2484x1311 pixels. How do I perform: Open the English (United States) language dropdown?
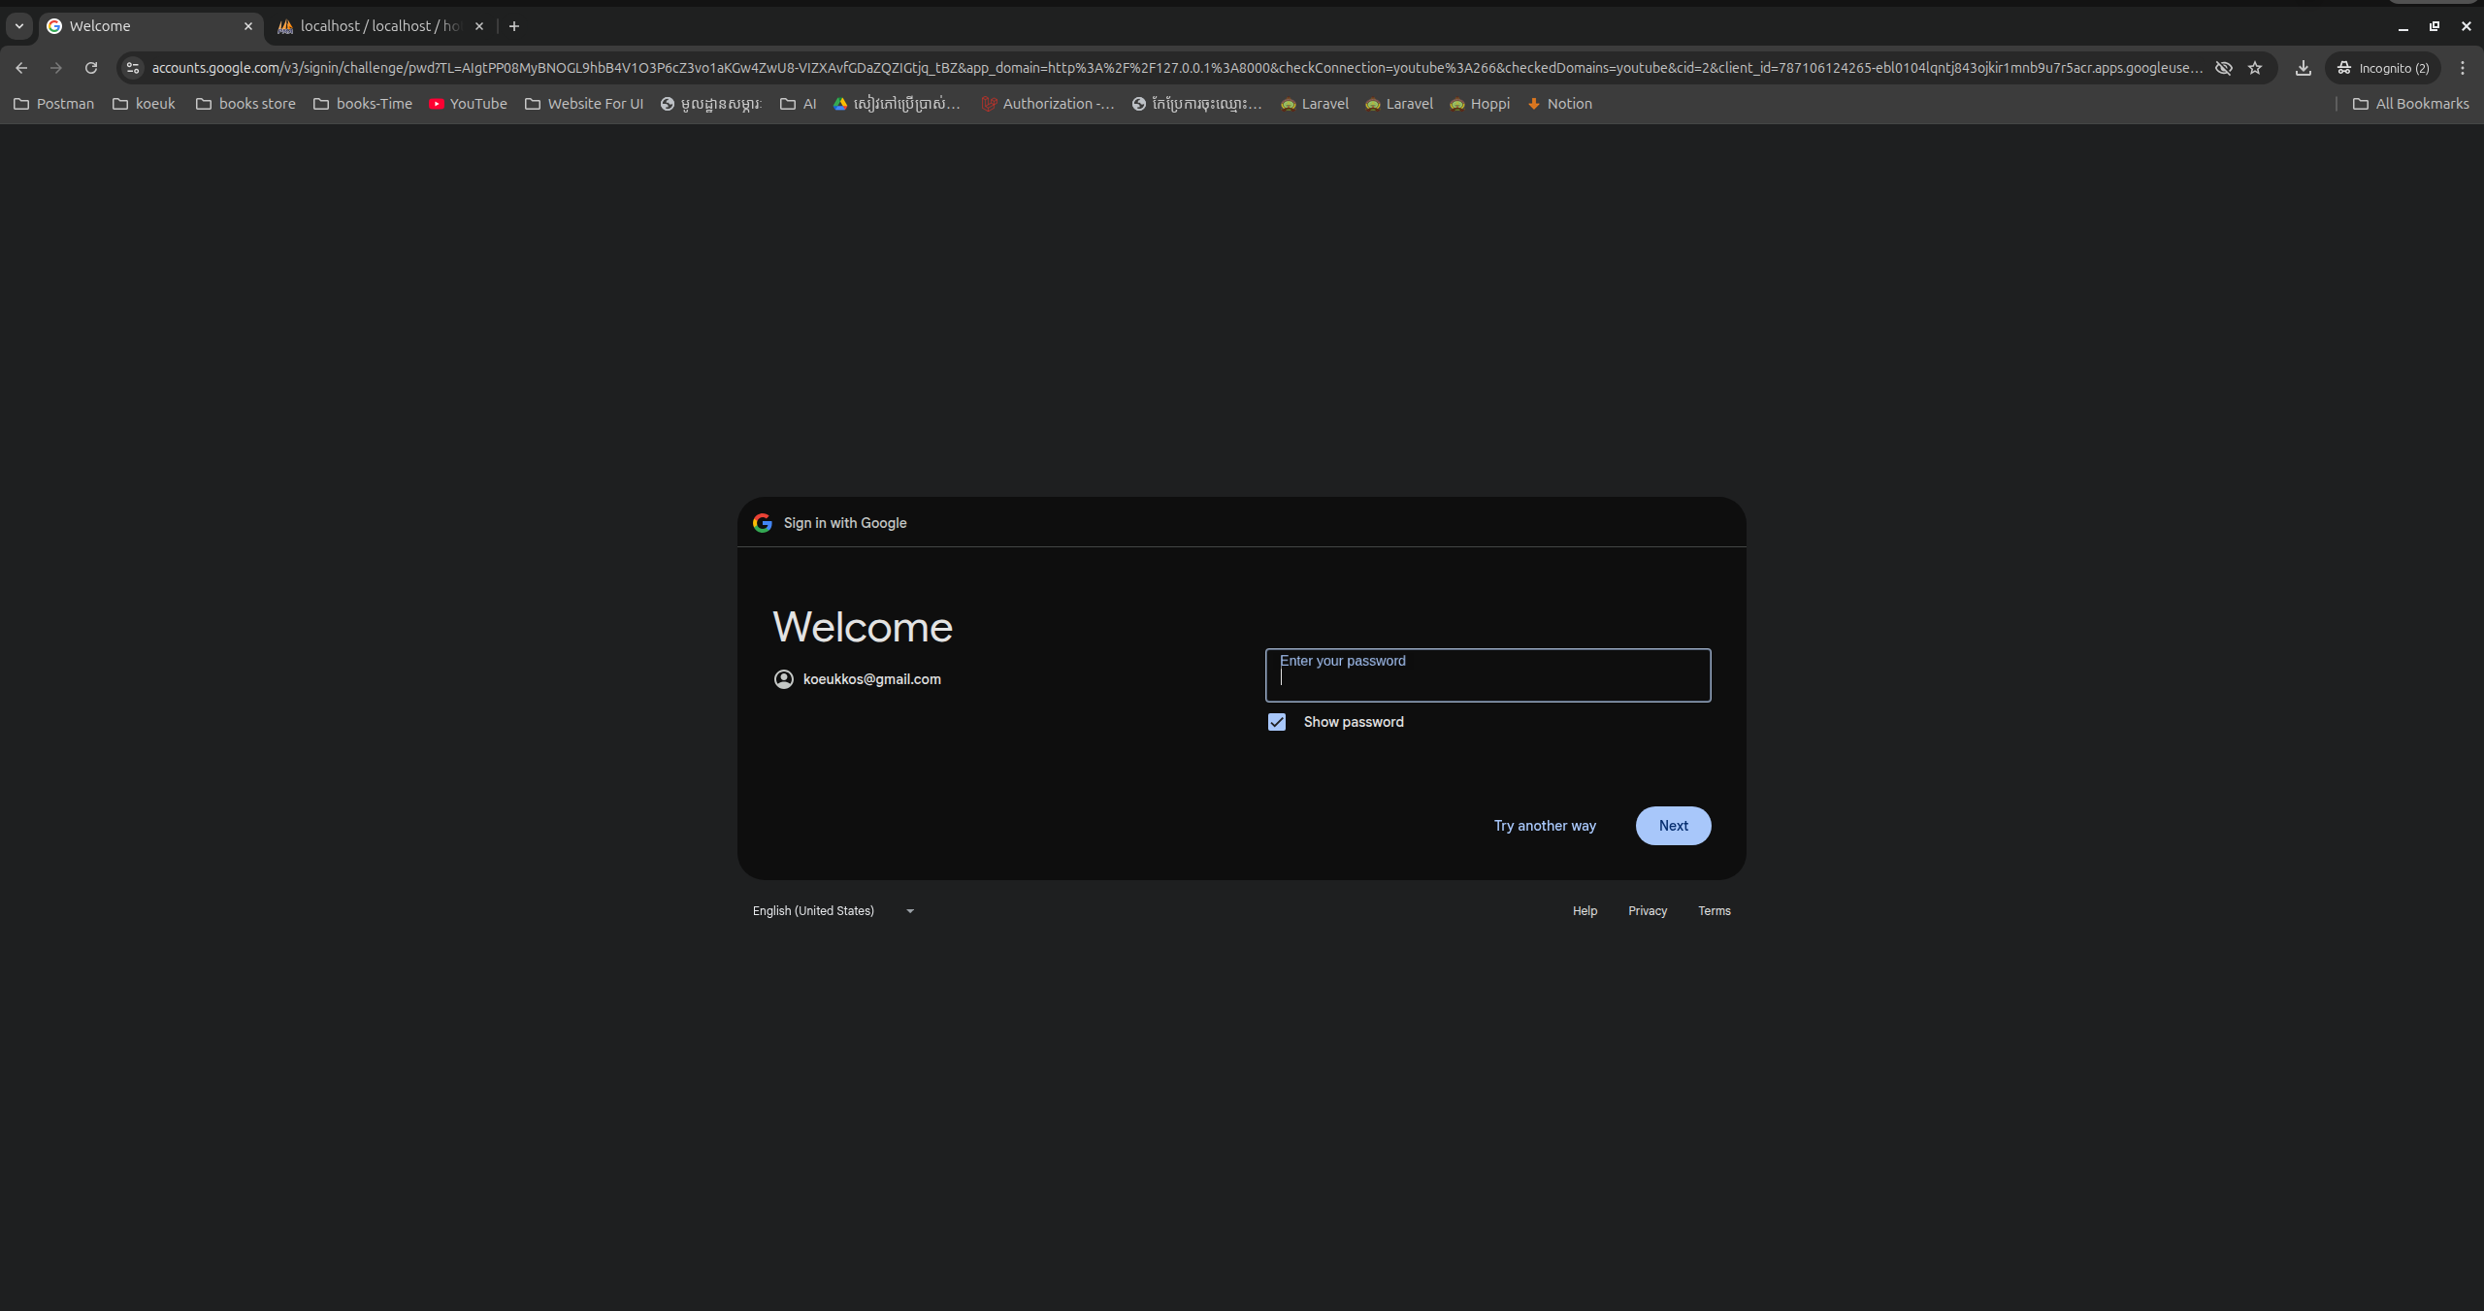pyautogui.click(x=833, y=911)
